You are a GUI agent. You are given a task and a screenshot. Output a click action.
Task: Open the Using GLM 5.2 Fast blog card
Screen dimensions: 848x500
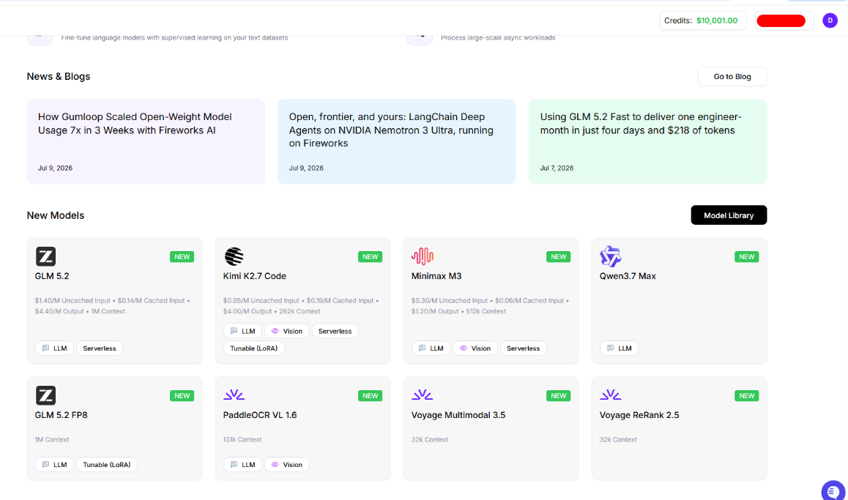pos(647,141)
